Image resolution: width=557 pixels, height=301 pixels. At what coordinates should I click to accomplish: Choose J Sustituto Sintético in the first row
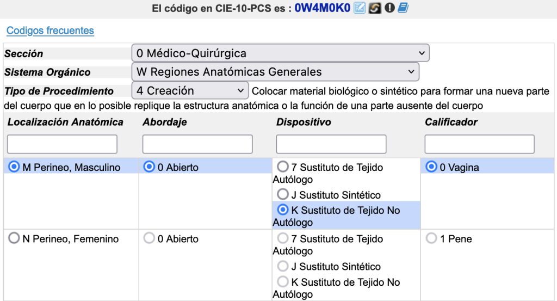283,194
